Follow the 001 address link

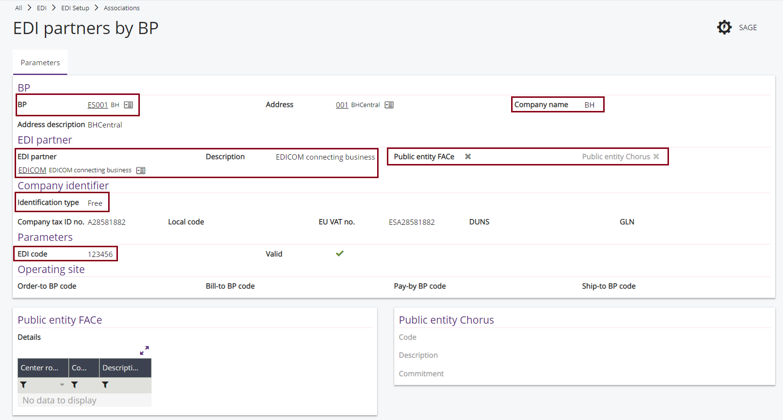342,105
